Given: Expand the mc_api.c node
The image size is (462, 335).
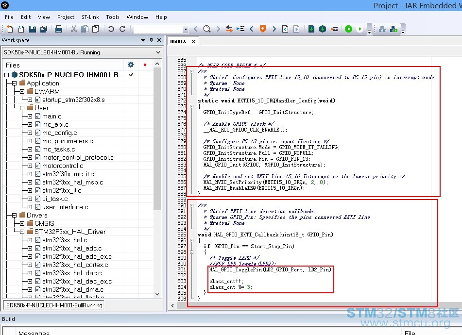Looking at the screenshot, I should tap(30, 124).
